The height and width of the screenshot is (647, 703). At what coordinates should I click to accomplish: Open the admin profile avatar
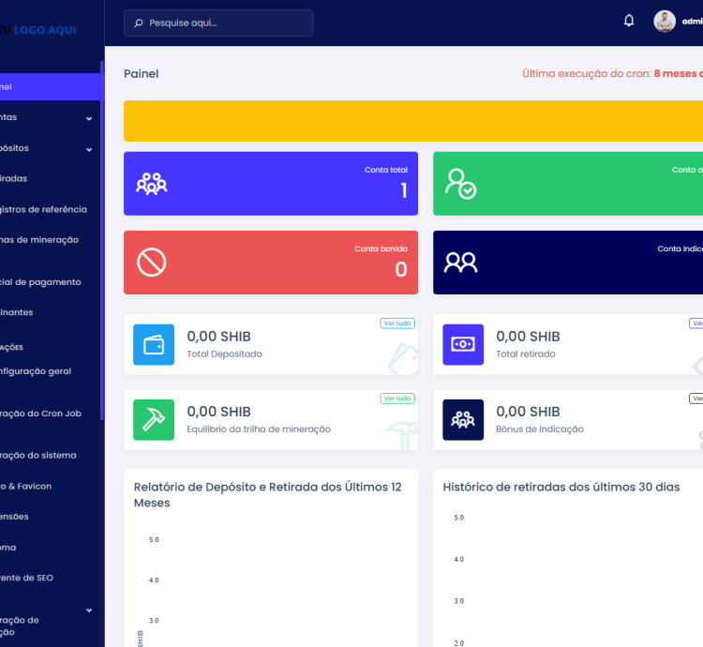665,22
